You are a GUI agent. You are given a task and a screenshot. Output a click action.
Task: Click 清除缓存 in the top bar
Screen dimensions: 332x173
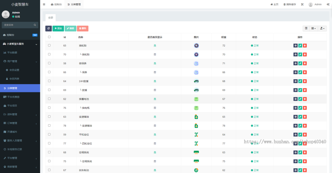[x=290, y=4]
